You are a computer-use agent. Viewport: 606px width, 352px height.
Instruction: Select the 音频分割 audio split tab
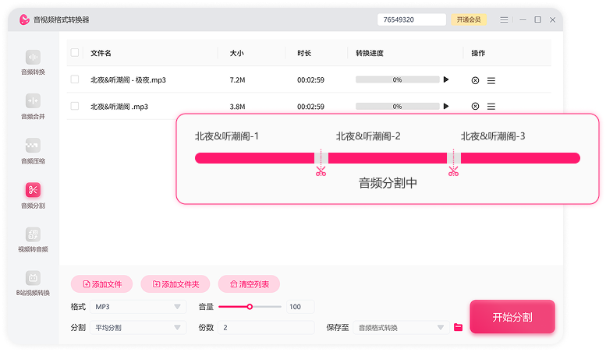point(33,195)
